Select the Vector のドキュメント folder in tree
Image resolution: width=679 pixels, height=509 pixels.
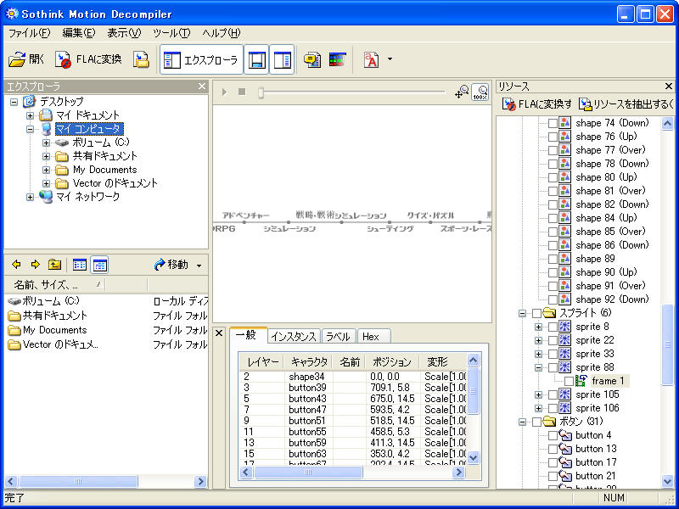click(115, 183)
